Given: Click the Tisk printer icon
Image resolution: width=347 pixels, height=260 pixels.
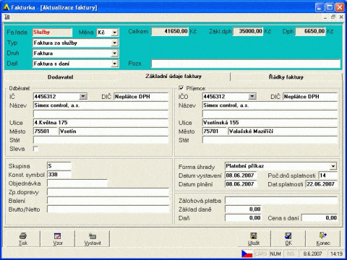Looking at the screenshot, I should pyautogui.click(x=23, y=235).
